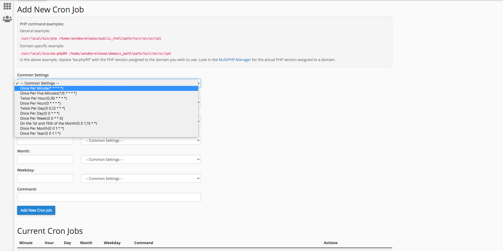Screen dimensions: 503x251
Task: Select 'On the 1st and 15th' option
Action: pos(58,123)
